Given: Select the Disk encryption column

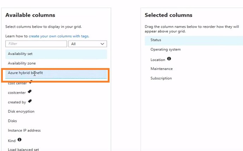Looking at the screenshot, I should coord(56,111).
